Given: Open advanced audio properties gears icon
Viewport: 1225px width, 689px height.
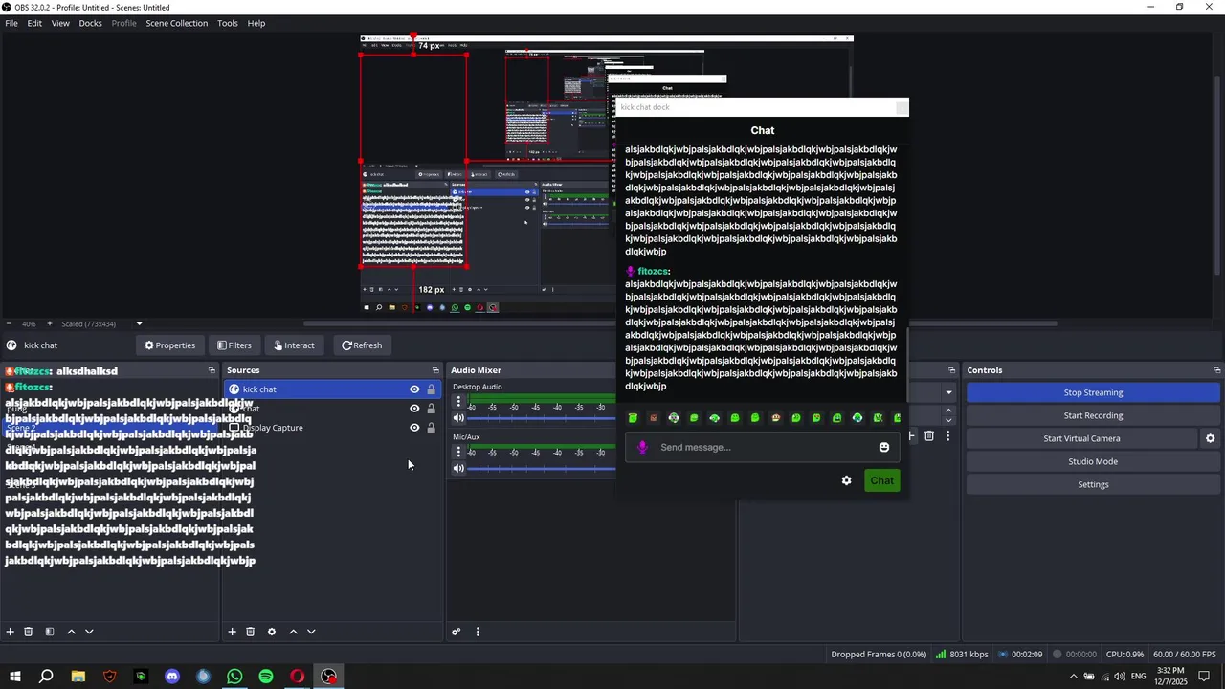Looking at the screenshot, I should click(x=457, y=632).
